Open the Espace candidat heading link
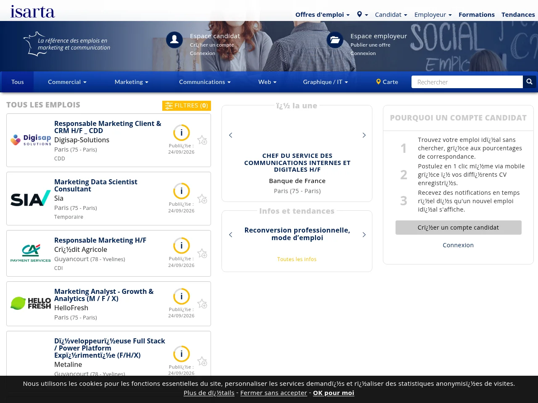 coord(215,36)
